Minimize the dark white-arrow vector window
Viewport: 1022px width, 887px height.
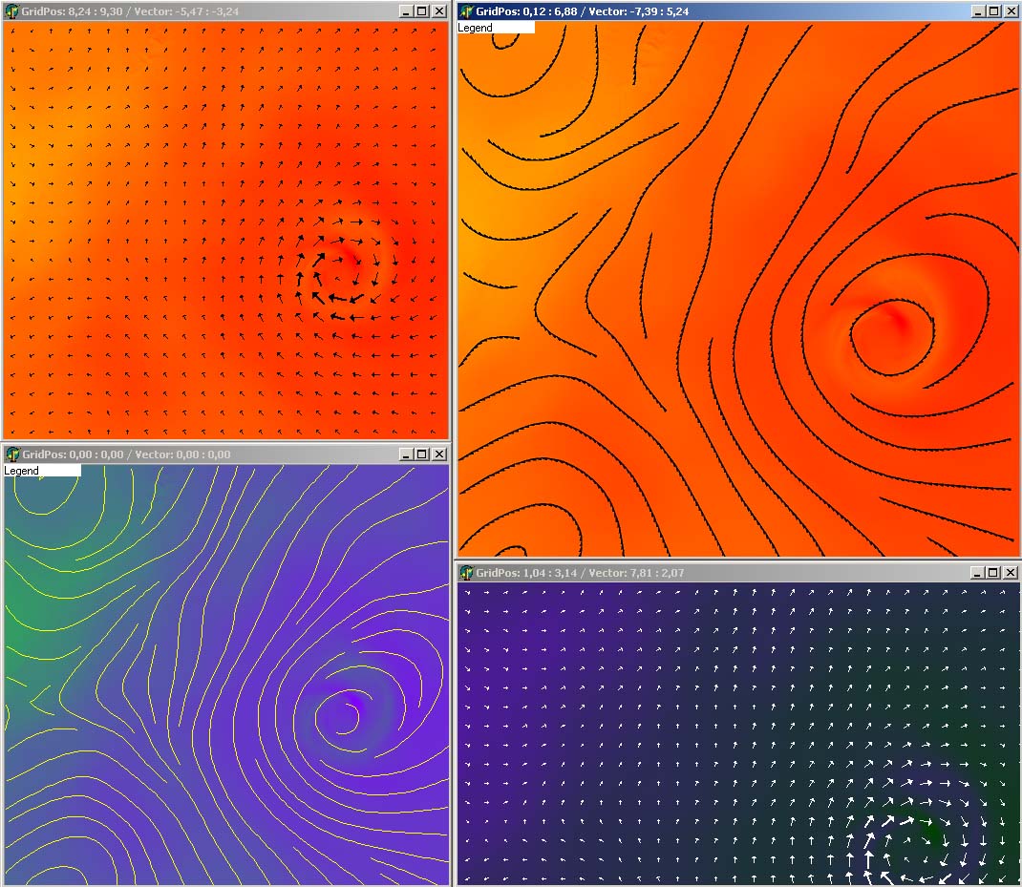pos(978,573)
